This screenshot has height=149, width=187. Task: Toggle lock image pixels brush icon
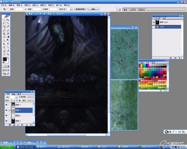pos(14,100)
